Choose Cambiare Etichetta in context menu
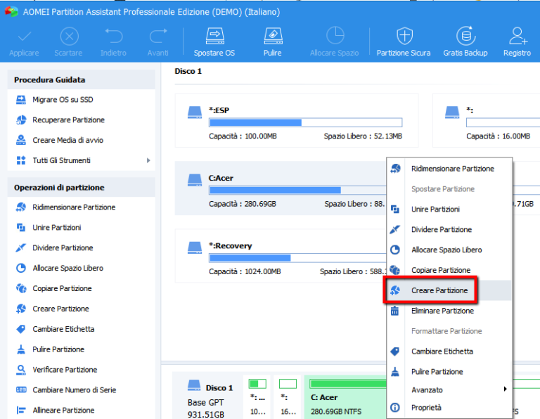Image resolution: width=540 pixels, height=419 pixels. 449,352
